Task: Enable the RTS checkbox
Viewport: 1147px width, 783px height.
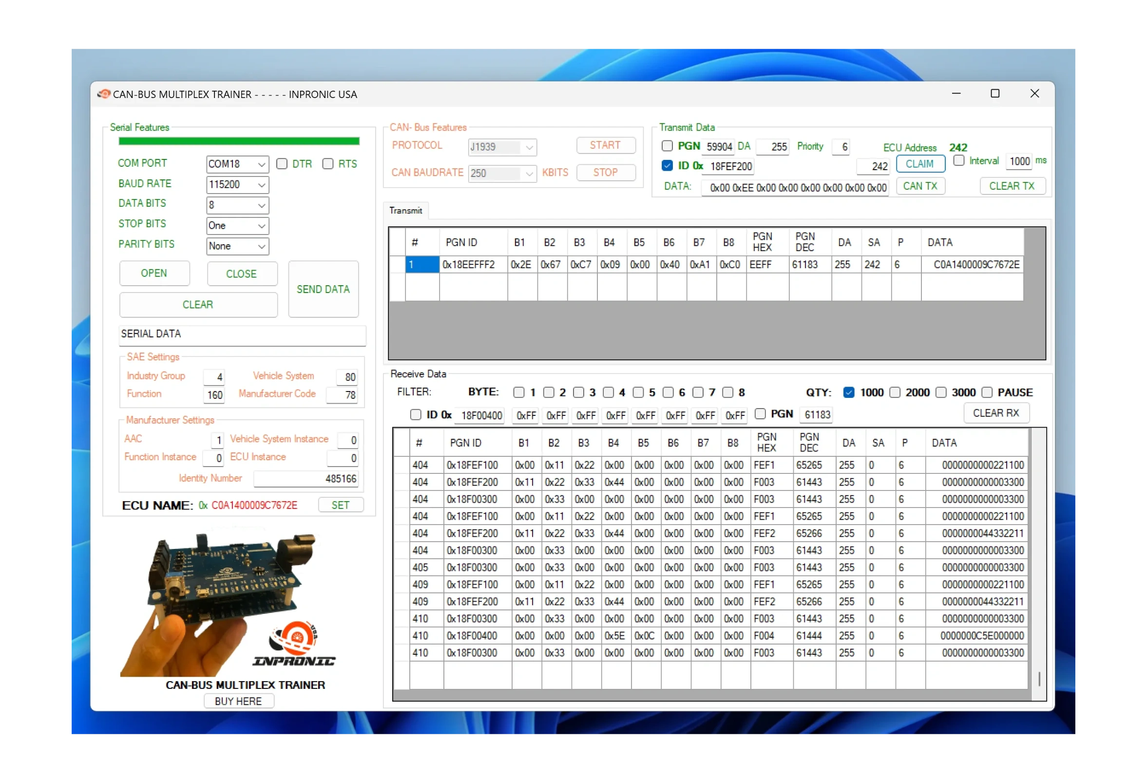Action: point(328,164)
